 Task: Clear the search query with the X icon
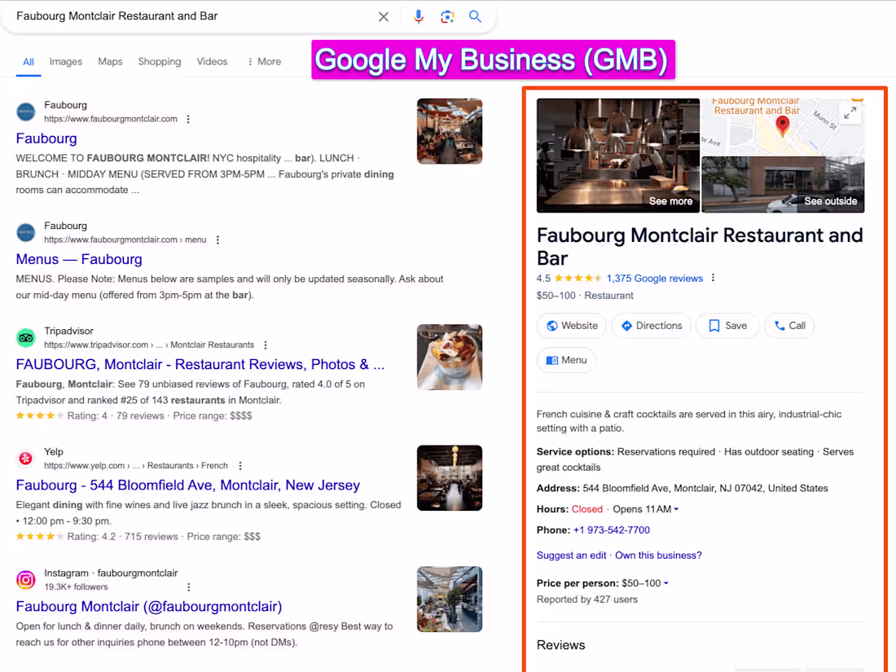pos(384,16)
